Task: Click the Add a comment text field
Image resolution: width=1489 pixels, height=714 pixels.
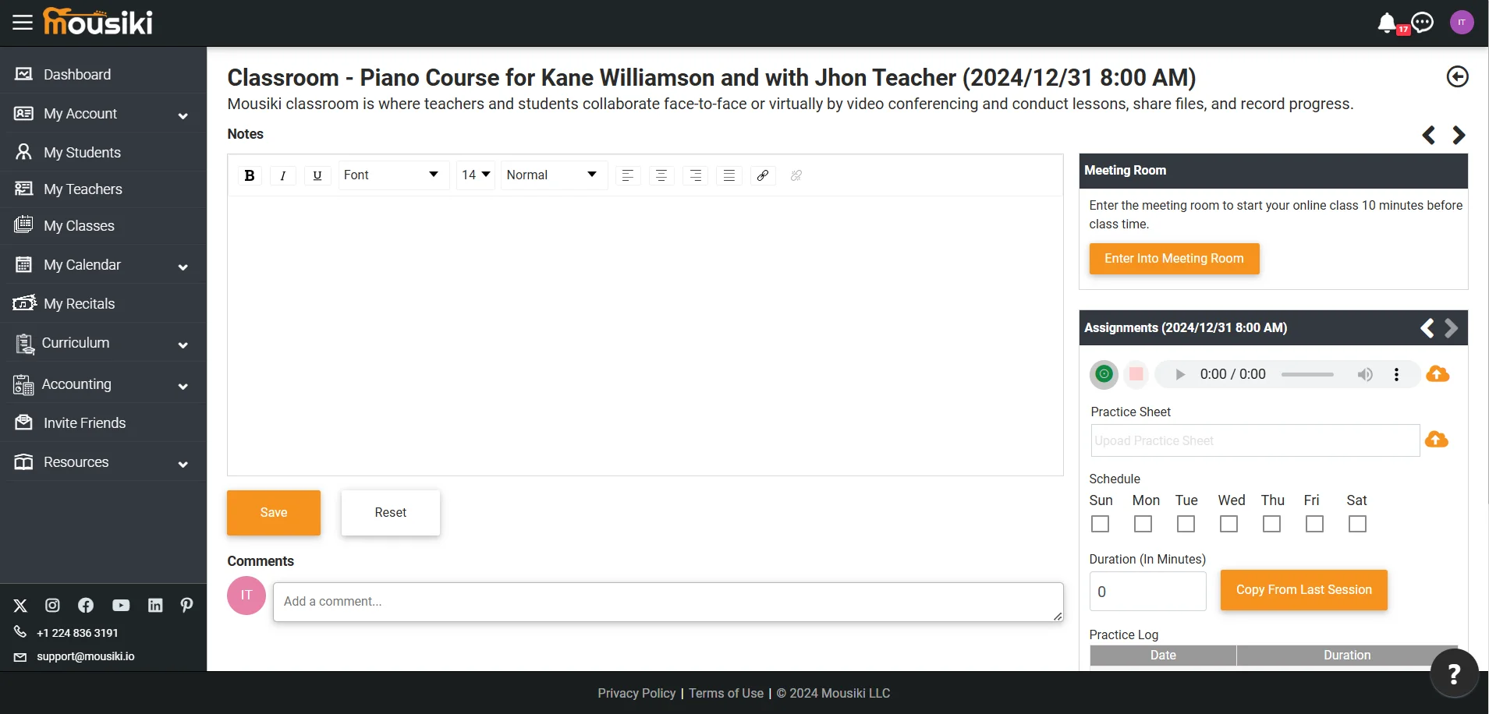Action: click(668, 602)
